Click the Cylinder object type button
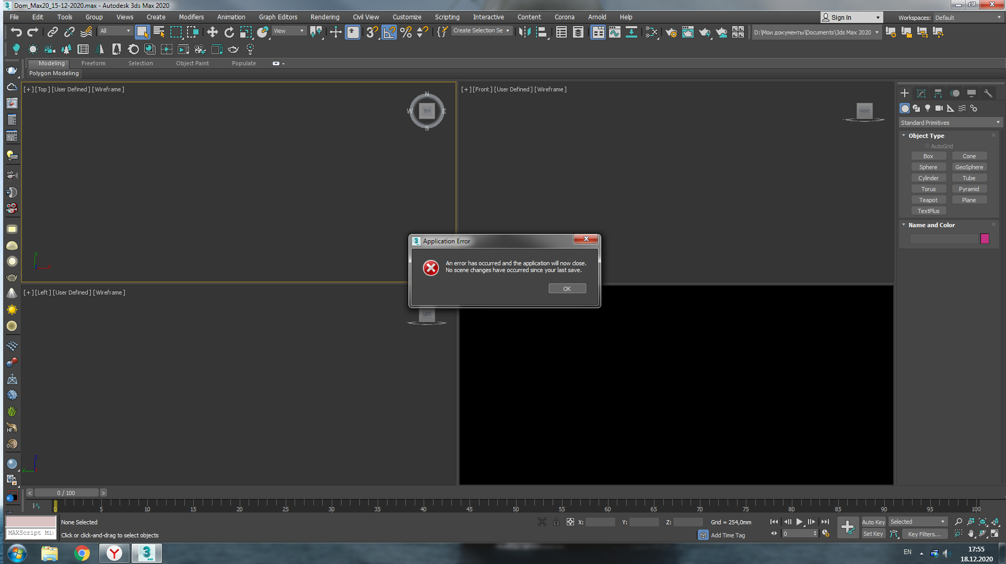Viewport: 1006px width, 564px height. tap(928, 178)
